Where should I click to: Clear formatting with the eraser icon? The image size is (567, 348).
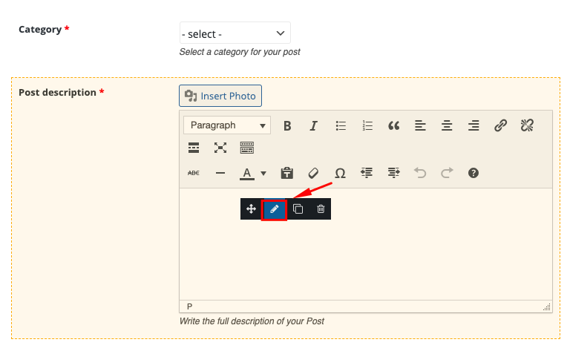pos(313,173)
